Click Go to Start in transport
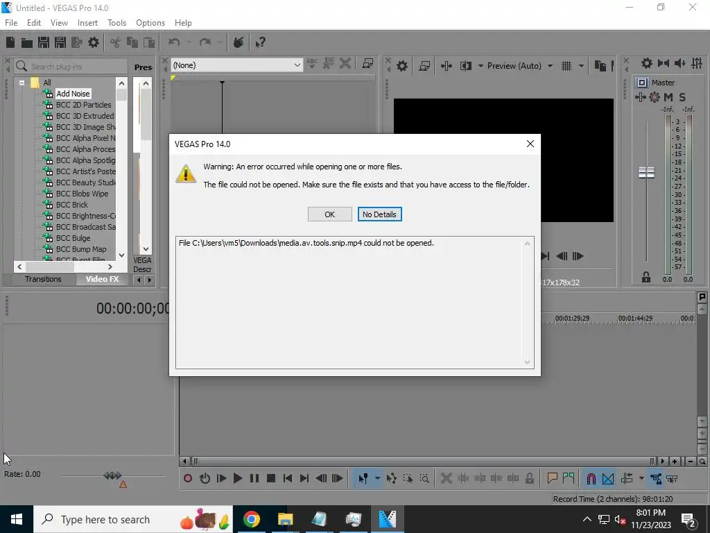Screen dimensions: 710x533 click(x=288, y=478)
